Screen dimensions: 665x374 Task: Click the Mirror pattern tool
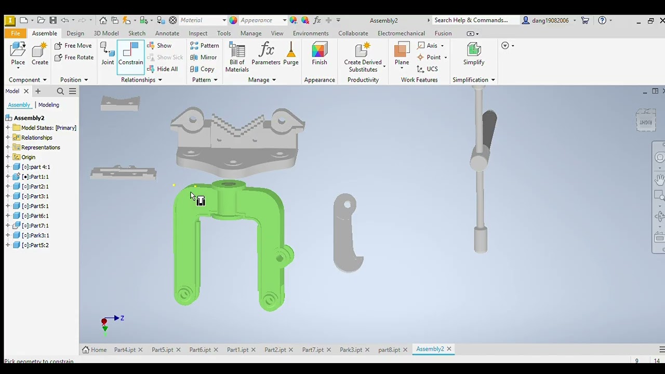tap(204, 57)
